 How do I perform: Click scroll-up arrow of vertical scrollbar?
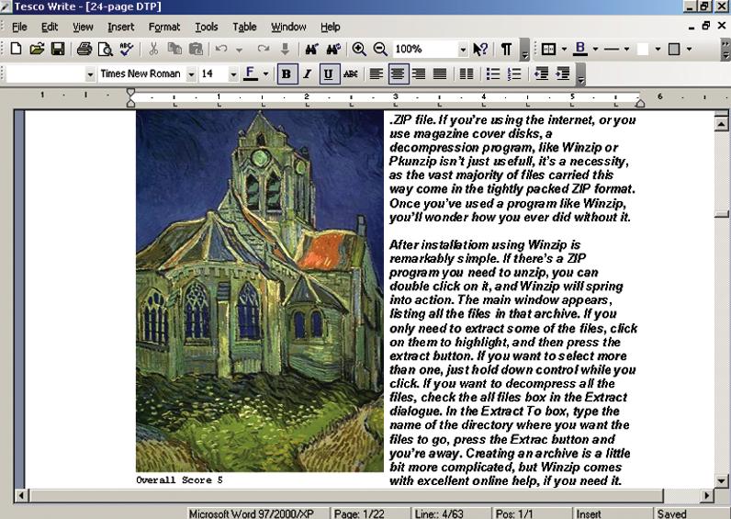click(x=721, y=124)
